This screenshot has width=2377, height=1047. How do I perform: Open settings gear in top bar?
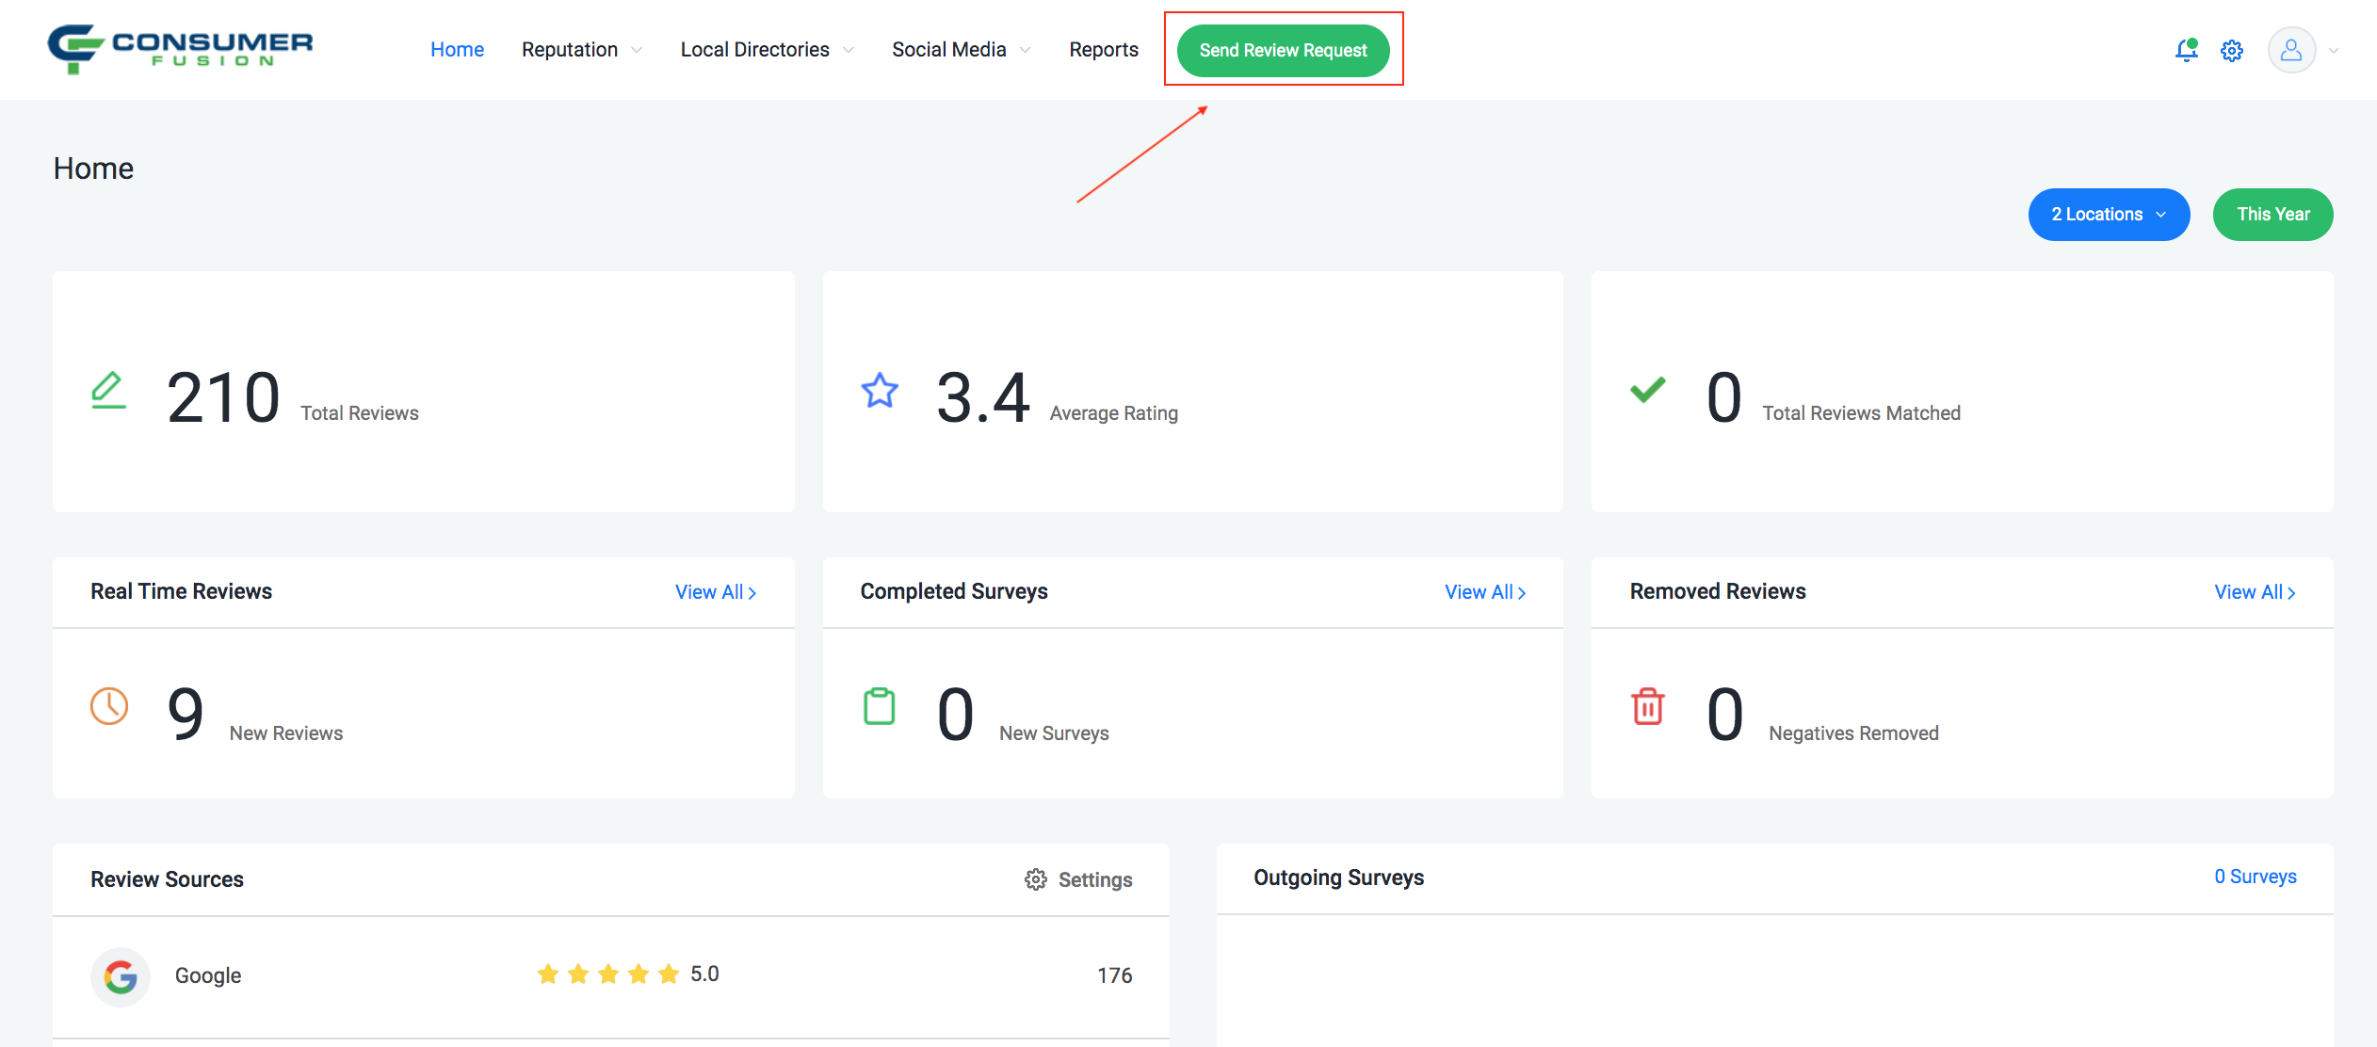[x=2232, y=51]
